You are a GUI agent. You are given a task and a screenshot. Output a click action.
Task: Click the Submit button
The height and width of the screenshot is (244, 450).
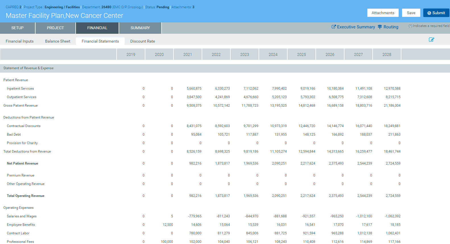click(436, 13)
